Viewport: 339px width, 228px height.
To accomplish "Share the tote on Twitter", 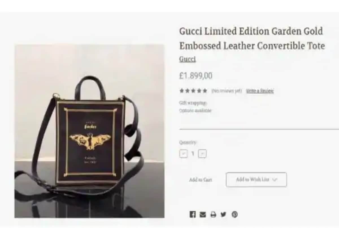I will (x=223, y=214).
